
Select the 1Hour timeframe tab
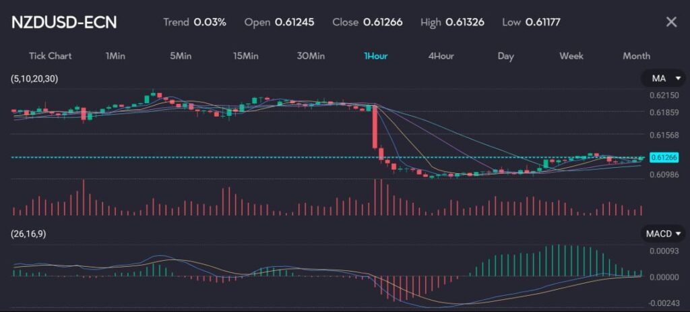coord(375,56)
